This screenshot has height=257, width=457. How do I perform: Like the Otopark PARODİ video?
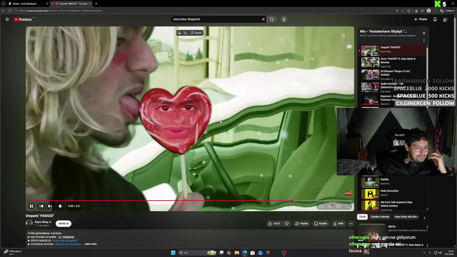(x=274, y=223)
